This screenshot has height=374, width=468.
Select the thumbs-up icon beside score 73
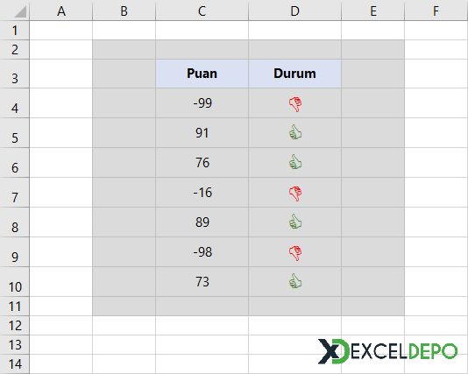click(295, 281)
